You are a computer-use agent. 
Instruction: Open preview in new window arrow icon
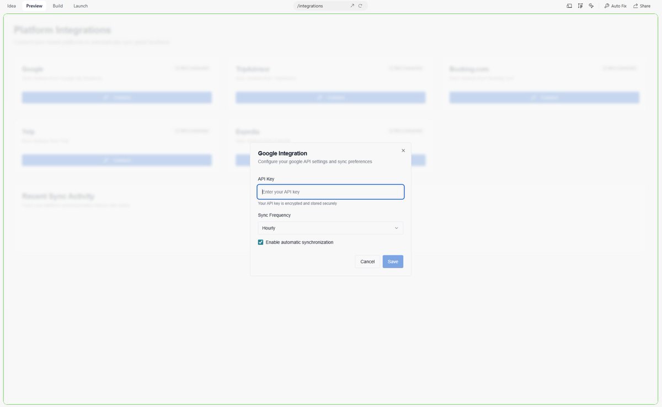tap(353, 6)
